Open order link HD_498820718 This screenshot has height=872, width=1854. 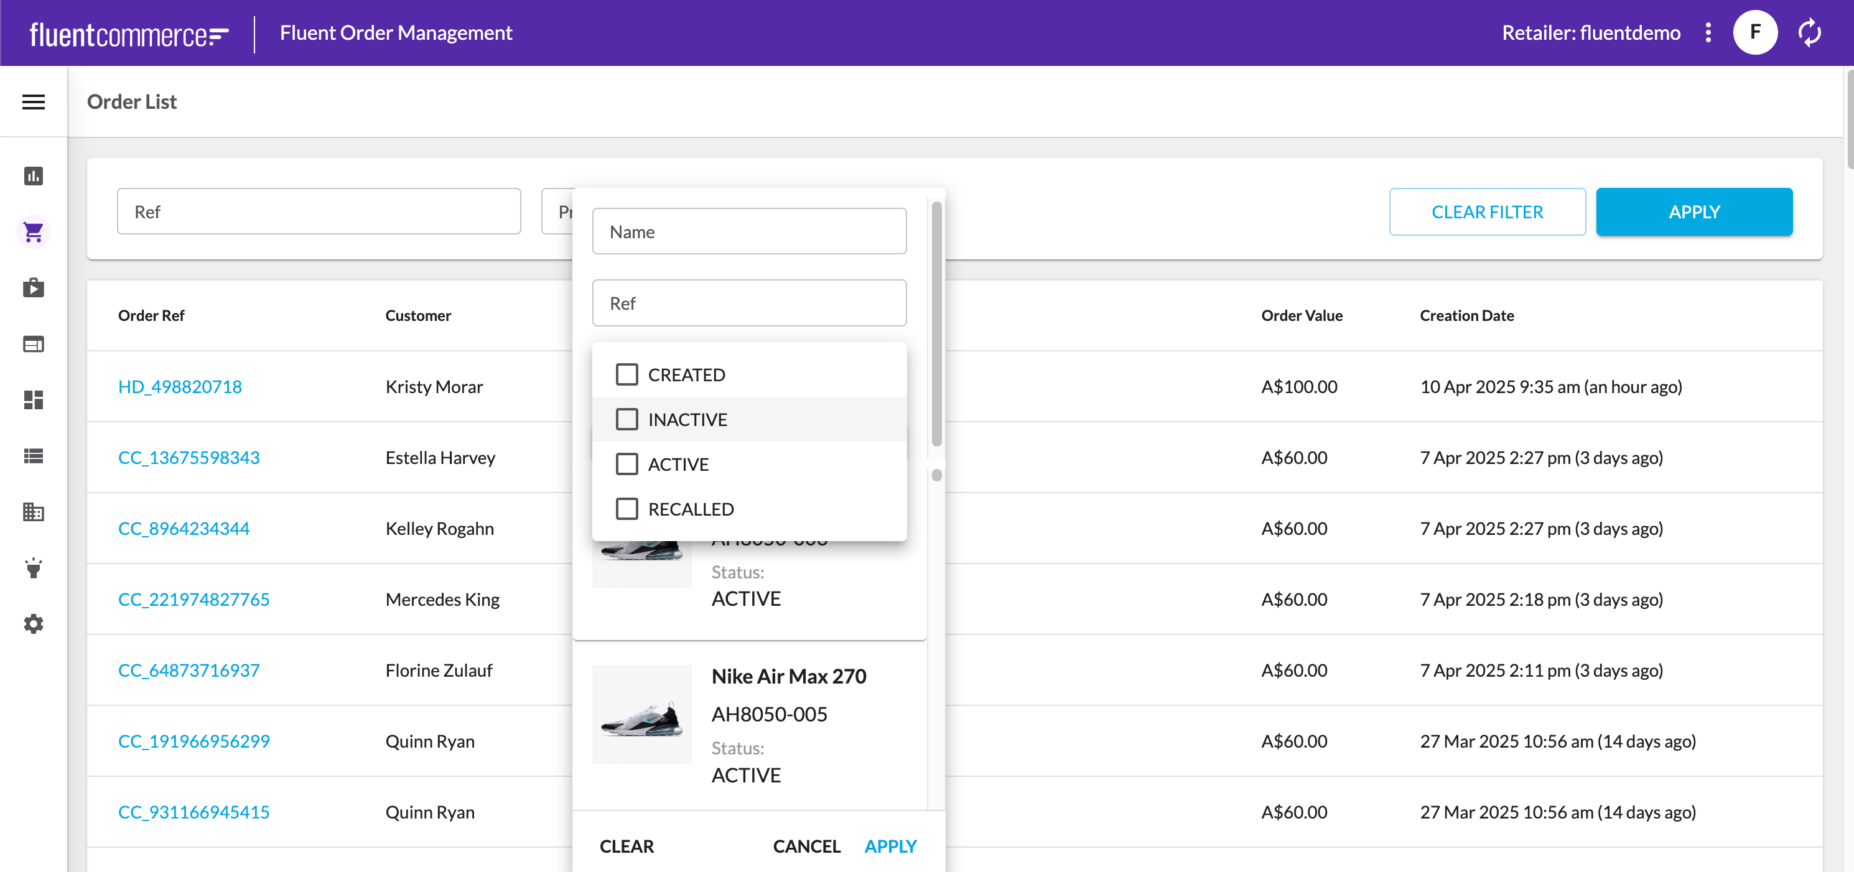180,386
